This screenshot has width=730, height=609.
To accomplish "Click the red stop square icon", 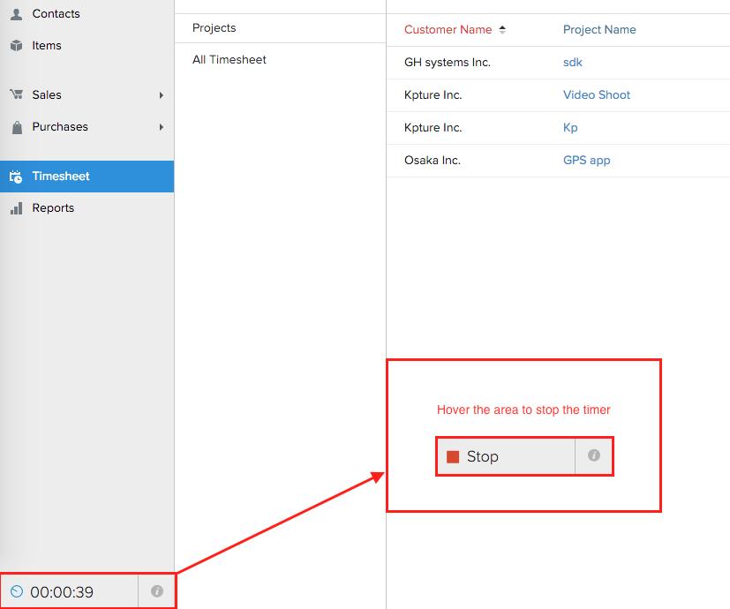I will [453, 457].
